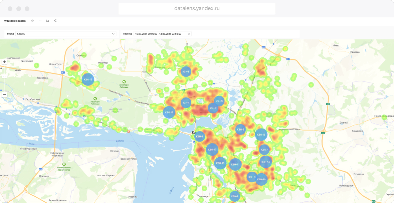
Task: Zoom out the map with minus button
Action: (x=4, y=94)
